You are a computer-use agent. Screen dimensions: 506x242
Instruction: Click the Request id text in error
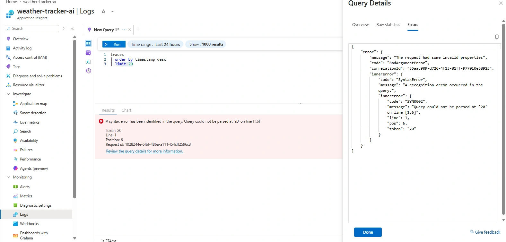click(148, 144)
